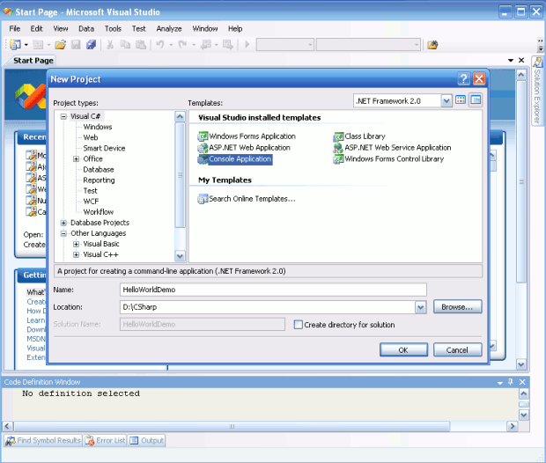The image size is (546, 463).
Task: Click the OK button
Action: [x=403, y=349]
